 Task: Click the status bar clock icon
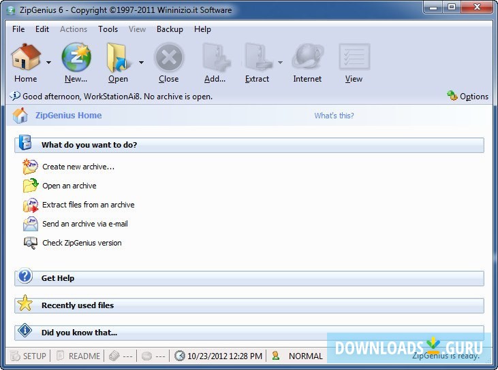pos(180,356)
